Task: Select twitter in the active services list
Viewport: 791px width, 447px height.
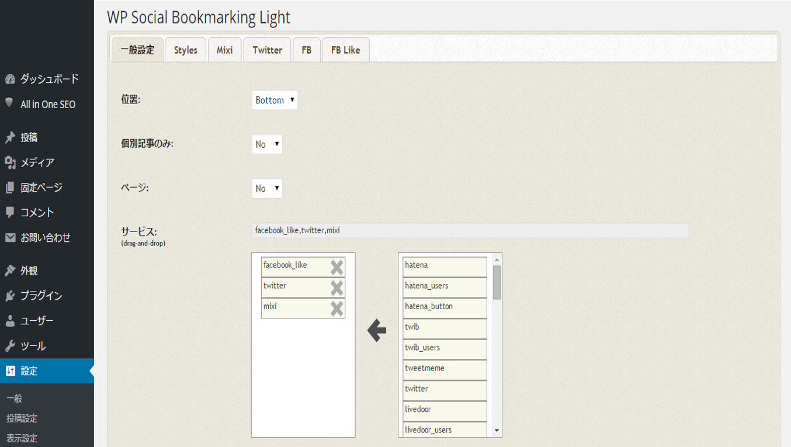Action: click(303, 287)
